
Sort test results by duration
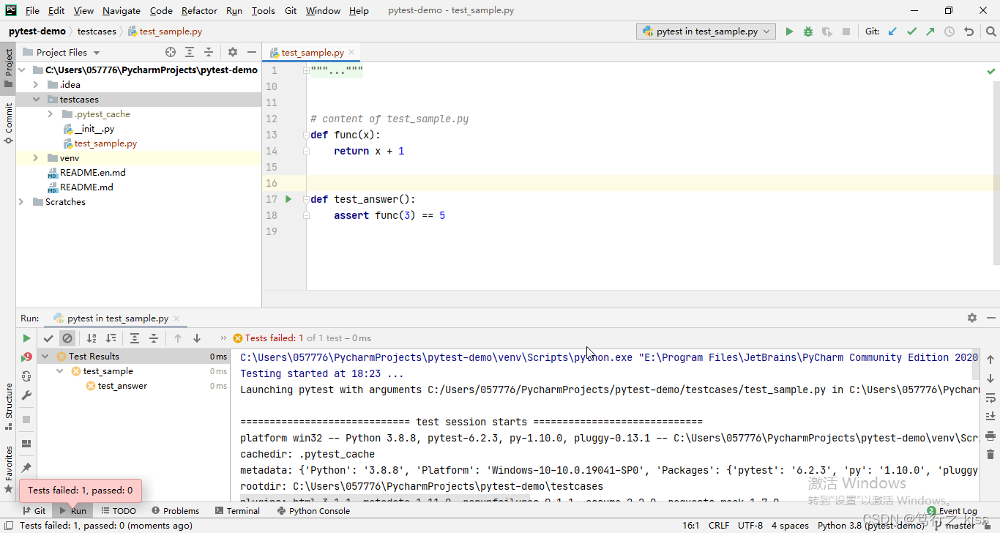111,338
